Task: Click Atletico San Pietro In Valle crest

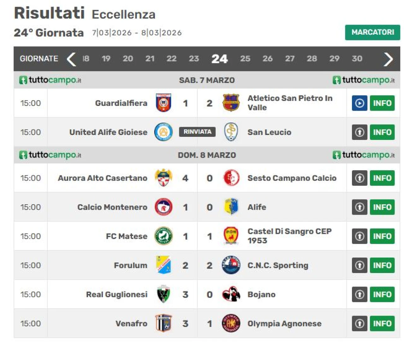Action: click(x=231, y=103)
